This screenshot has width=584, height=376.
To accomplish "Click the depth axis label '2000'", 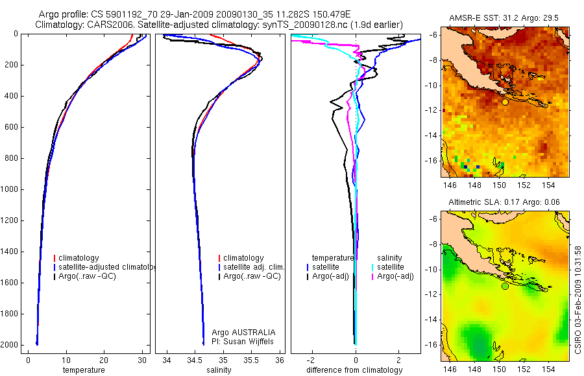I will pos(9,345).
